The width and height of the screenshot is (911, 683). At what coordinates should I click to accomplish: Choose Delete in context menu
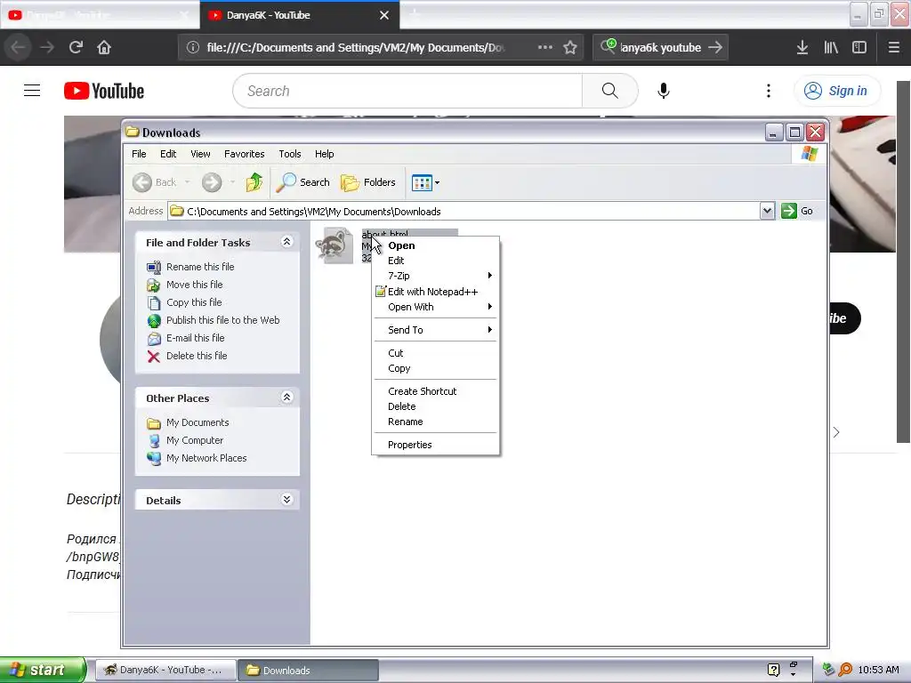pyautogui.click(x=435, y=406)
